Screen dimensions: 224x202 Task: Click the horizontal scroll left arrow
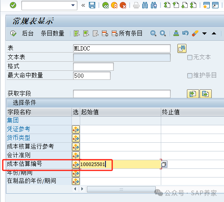75,189
